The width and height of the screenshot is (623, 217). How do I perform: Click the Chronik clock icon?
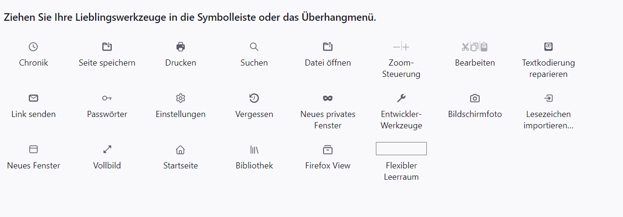click(x=33, y=47)
